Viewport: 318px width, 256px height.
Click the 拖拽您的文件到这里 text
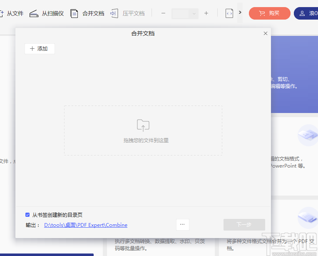(146, 141)
